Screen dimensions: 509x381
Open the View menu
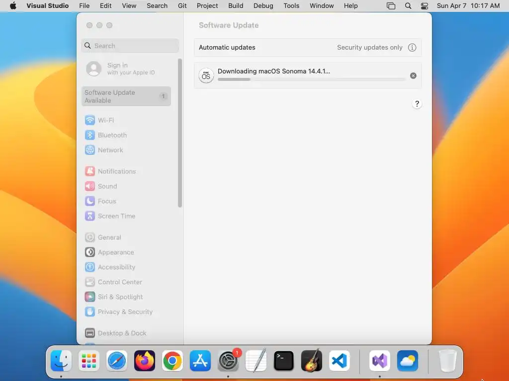[129, 6]
